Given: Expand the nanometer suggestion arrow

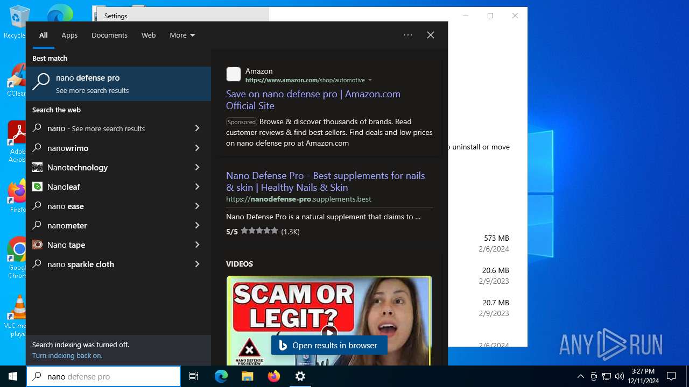Looking at the screenshot, I should (197, 225).
